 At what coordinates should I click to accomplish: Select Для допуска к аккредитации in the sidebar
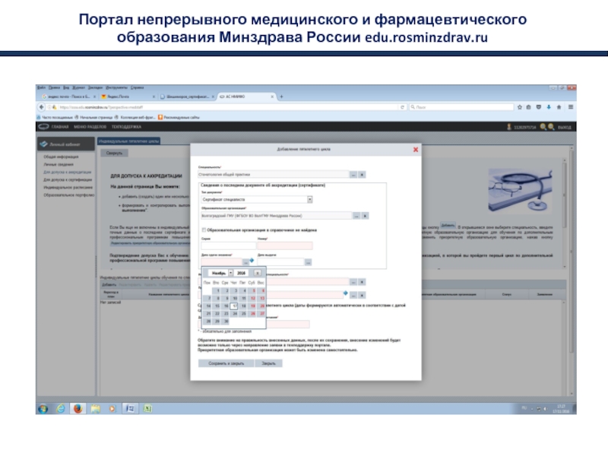pyautogui.click(x=68, y=173)
